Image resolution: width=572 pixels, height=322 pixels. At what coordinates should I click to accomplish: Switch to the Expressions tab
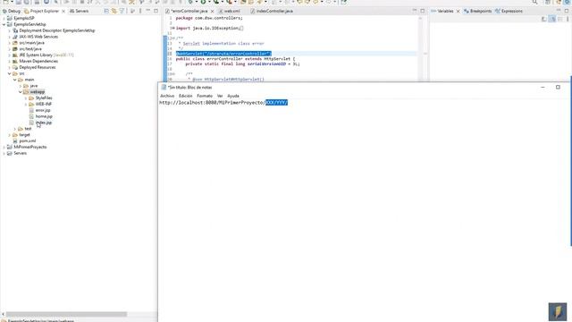(509, 11)
